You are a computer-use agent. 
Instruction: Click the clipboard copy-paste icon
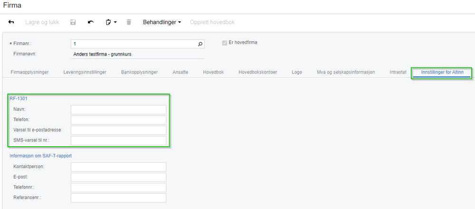coord(109,22)
